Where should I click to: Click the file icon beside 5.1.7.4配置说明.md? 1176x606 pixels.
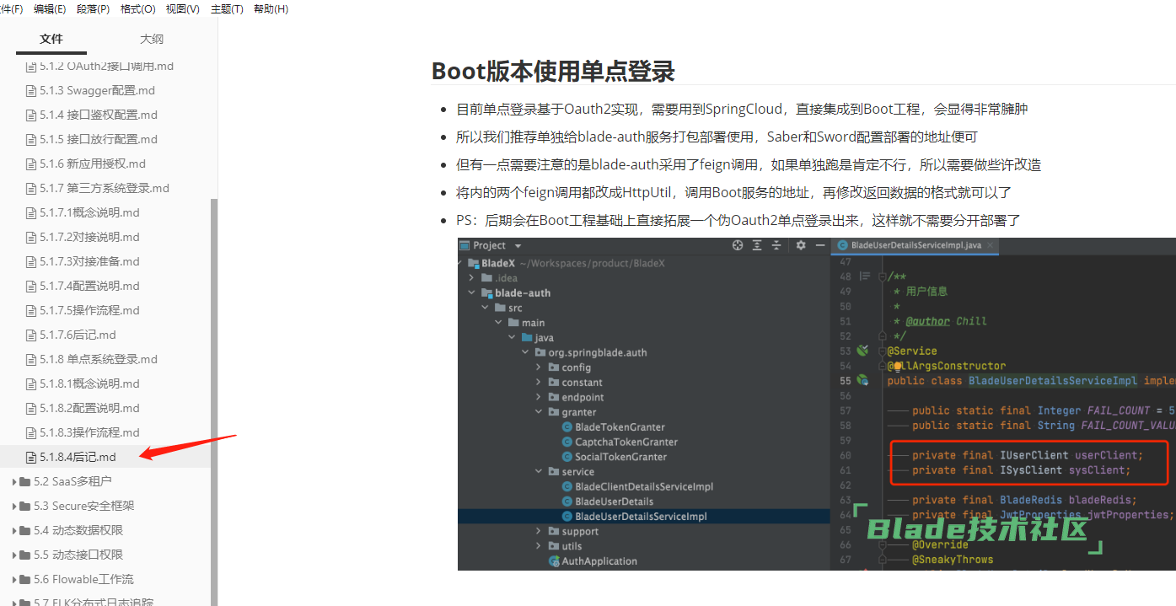(x=30, y=286)
